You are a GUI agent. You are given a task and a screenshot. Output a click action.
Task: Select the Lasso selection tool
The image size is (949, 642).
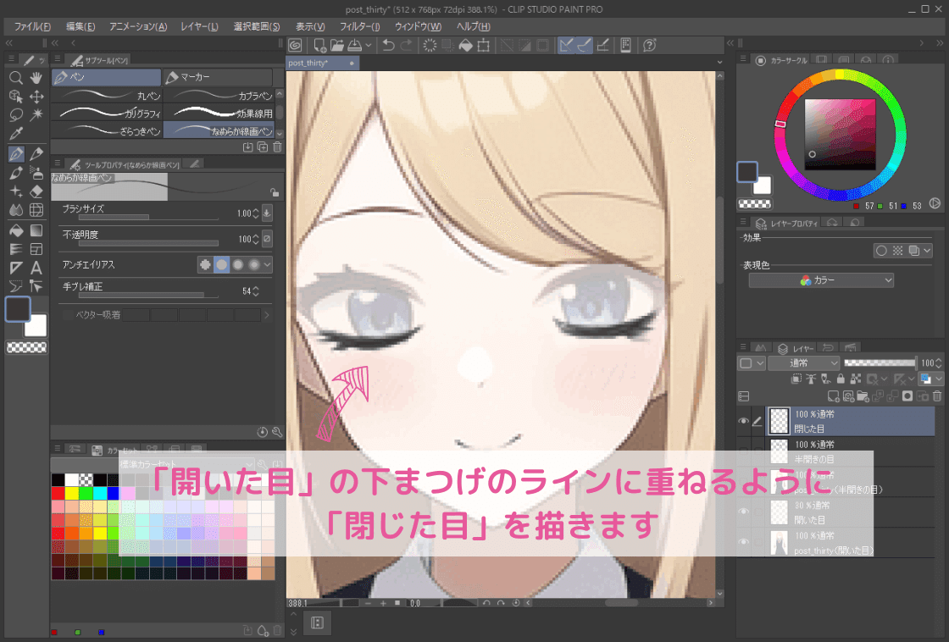(16, 115)
